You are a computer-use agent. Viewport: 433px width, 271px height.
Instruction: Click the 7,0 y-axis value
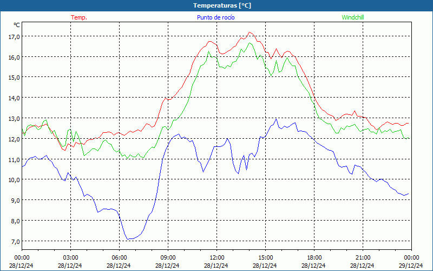(15, 242)
